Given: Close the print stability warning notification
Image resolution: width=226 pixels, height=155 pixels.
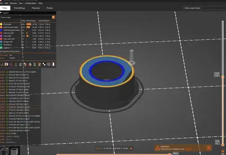Looking at the screenshot, I should click(209, 148).
